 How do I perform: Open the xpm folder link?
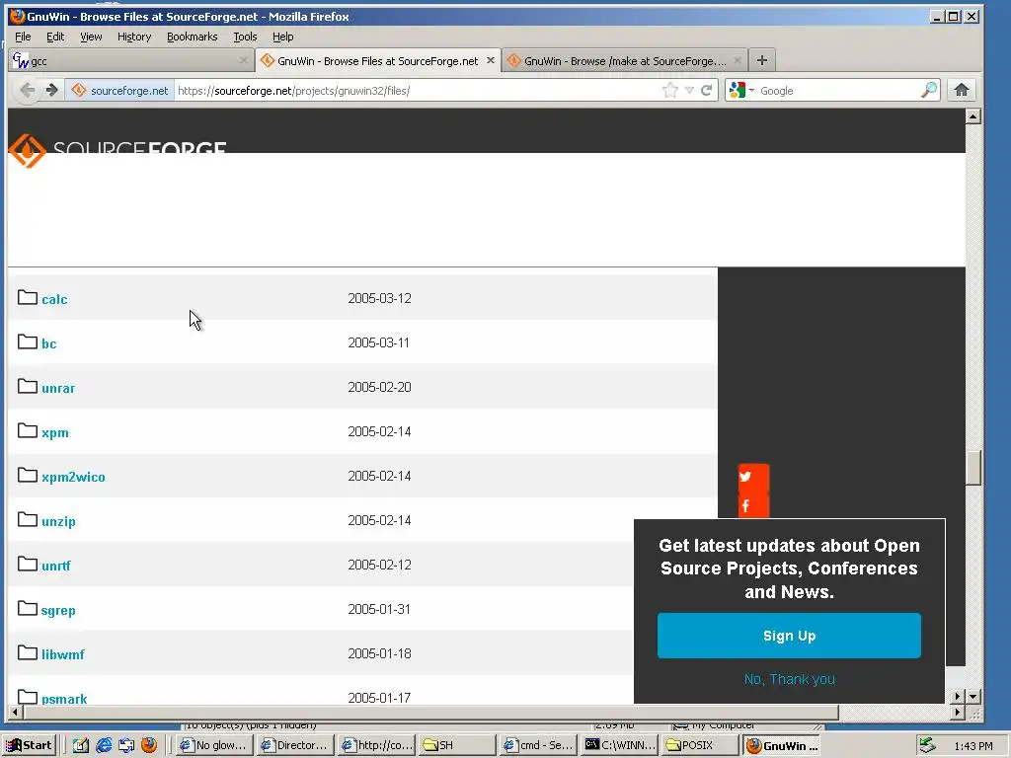point(55,432)
